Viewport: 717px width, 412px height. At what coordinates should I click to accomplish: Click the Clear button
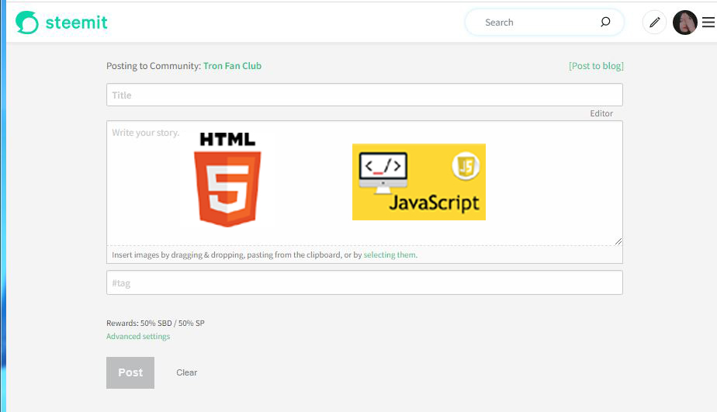pyautogui.click(x=186, y=372)
